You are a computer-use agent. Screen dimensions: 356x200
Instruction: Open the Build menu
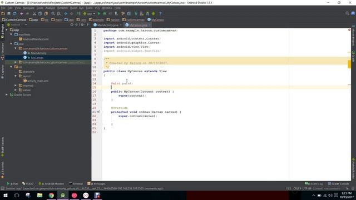[x=73, y=8]
